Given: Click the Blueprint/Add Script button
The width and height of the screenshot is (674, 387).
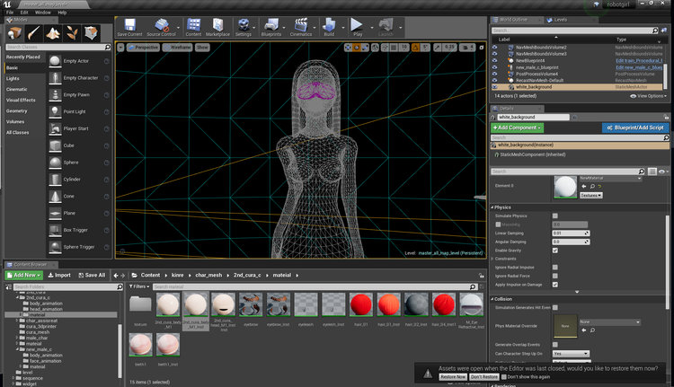Looking at the screenshot, I should [x=635, y=128].
